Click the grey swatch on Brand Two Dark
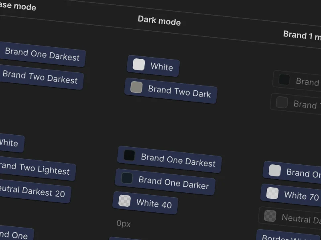 (x=136, y=87)
